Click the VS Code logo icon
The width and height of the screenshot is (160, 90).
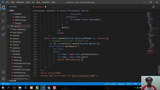2,2
